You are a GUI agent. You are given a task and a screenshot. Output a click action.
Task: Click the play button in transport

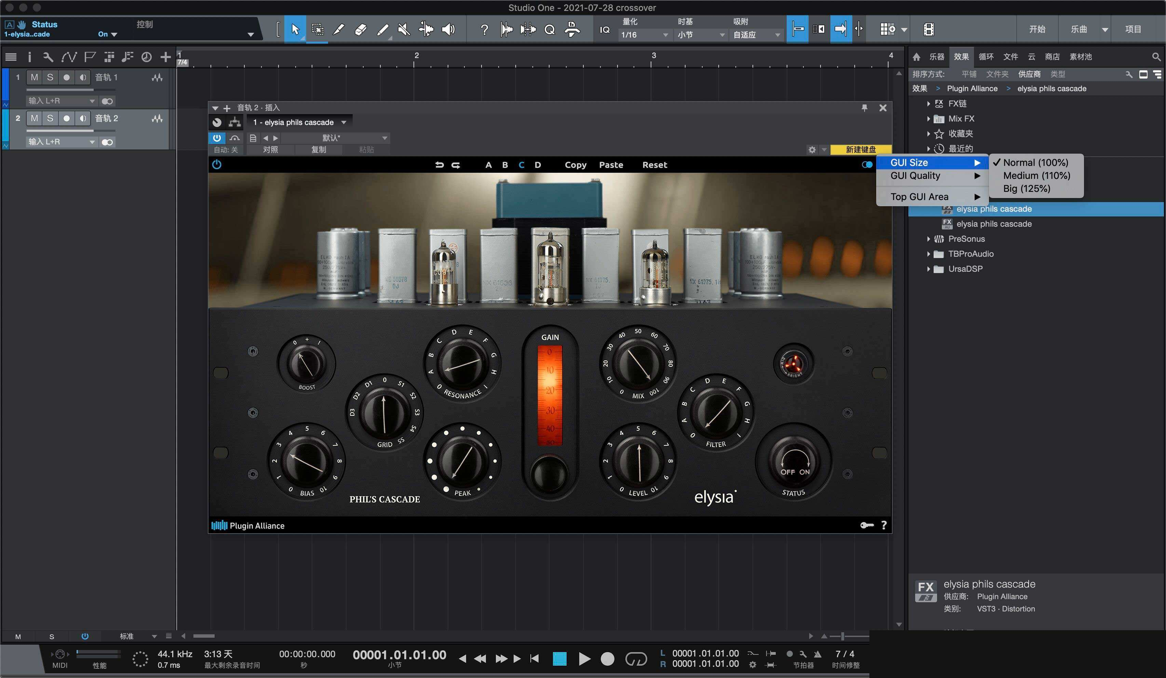tap(584, 659)
